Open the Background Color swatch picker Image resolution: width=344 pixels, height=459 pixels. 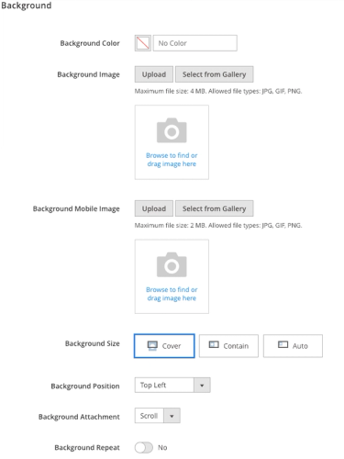pos(143,43)
